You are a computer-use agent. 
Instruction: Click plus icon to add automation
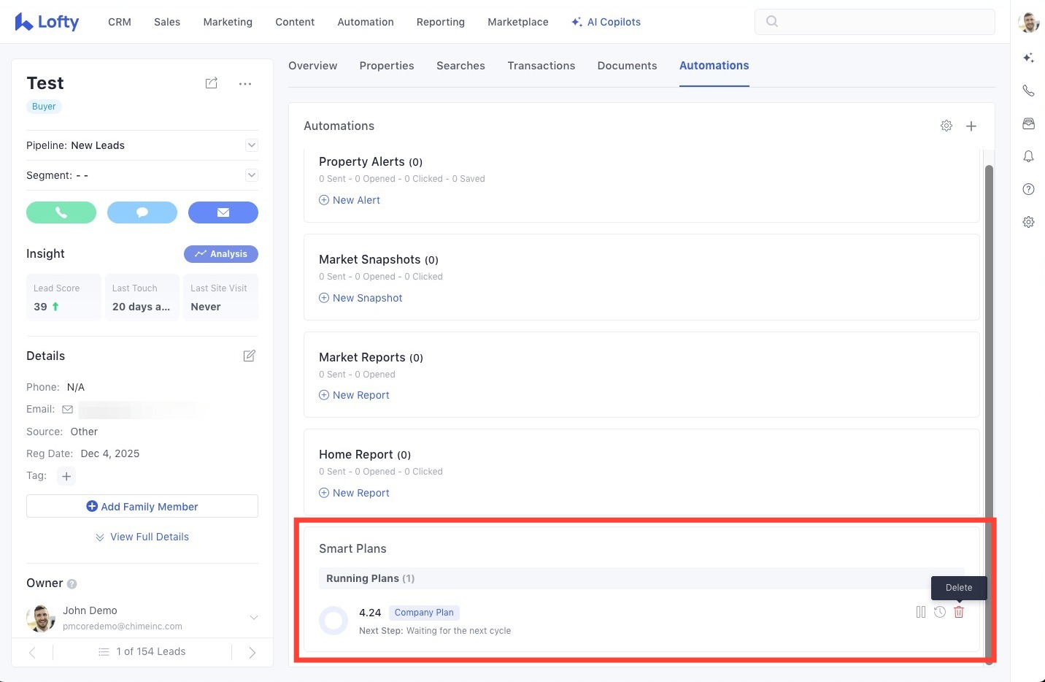pos(971,126)
